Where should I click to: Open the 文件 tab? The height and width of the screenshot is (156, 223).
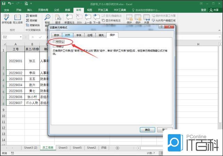pos(7,10)
